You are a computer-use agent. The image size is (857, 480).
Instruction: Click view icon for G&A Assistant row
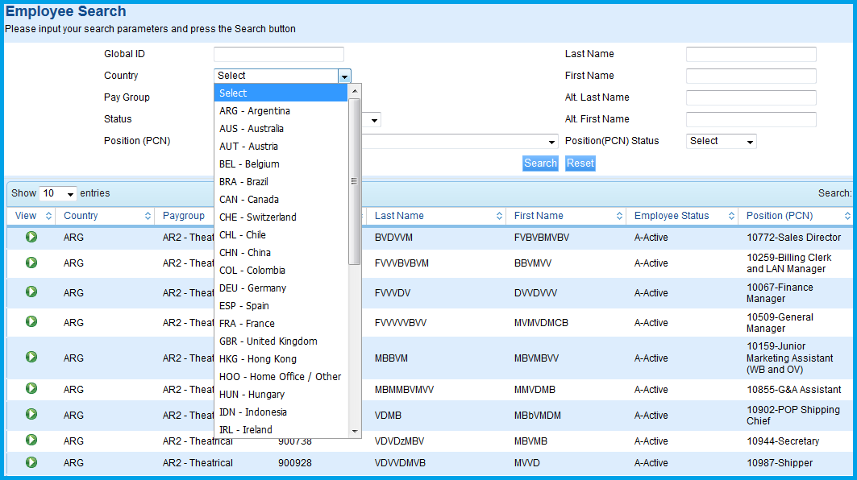click(31, 388)
